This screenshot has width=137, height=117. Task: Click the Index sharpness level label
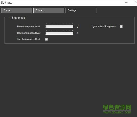point(29,33)
